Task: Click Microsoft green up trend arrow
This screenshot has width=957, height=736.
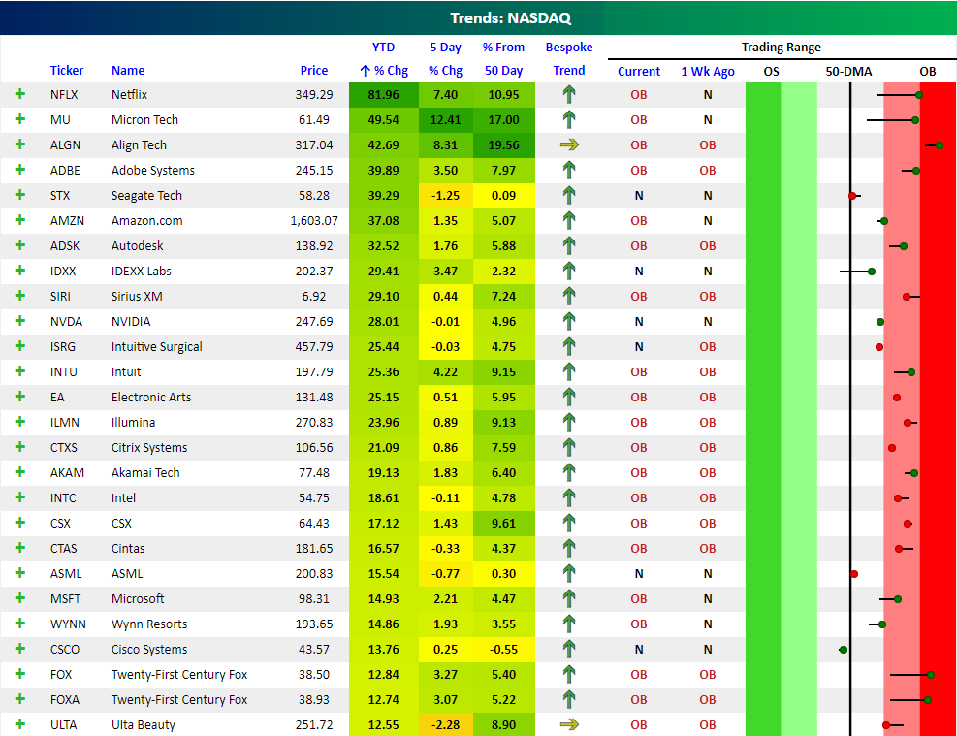Action: (x=569, y=598)
